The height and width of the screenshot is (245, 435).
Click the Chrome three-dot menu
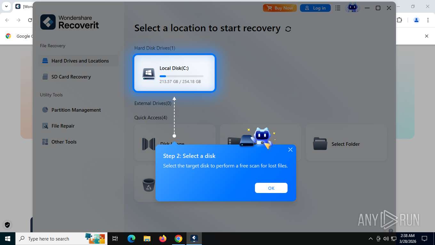click(x=428, y=20)
